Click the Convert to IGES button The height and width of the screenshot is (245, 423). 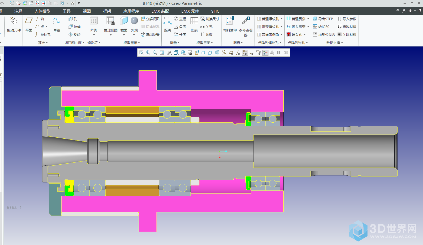click(321, 27)
